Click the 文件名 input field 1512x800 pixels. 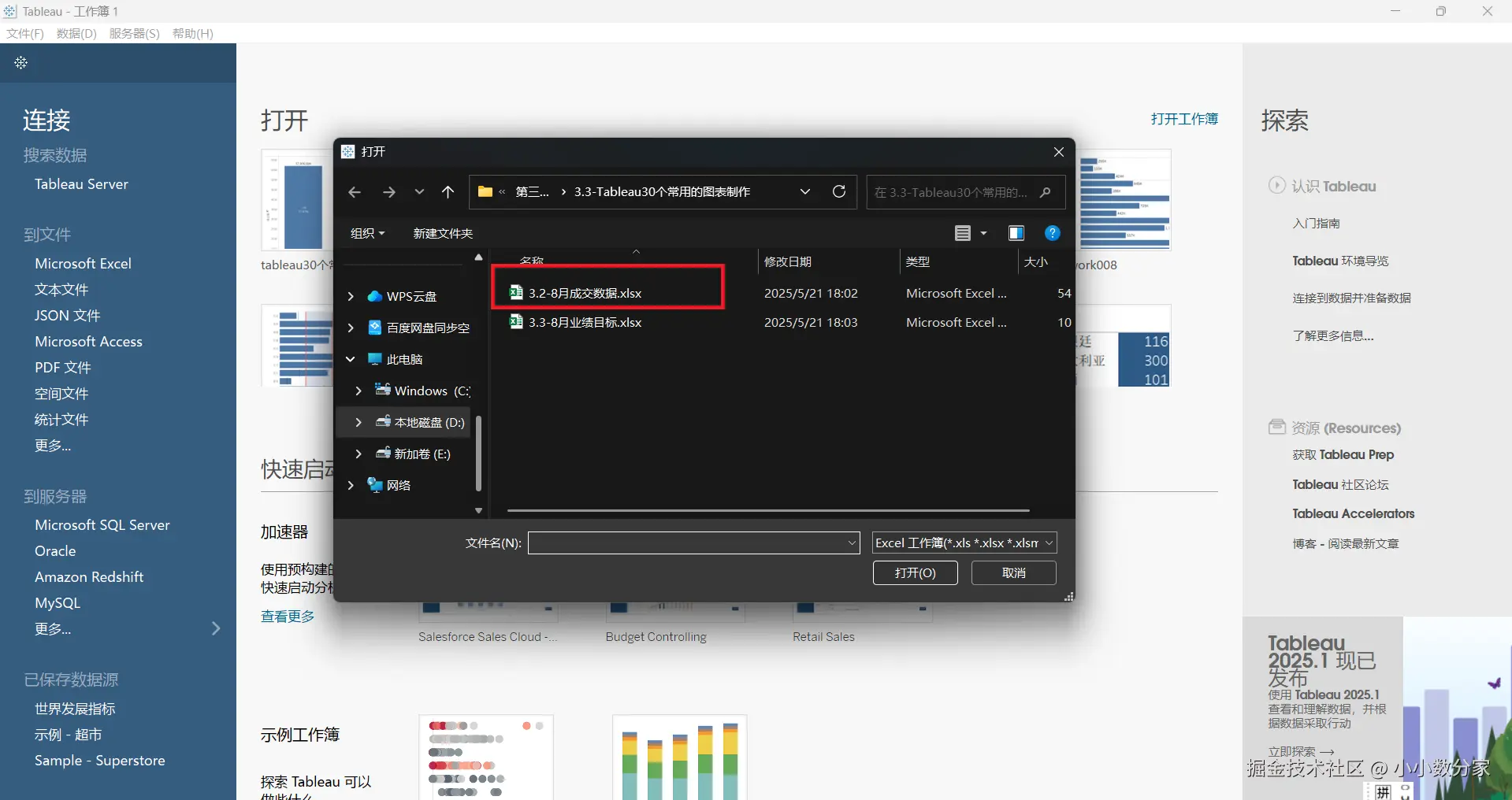693,543
